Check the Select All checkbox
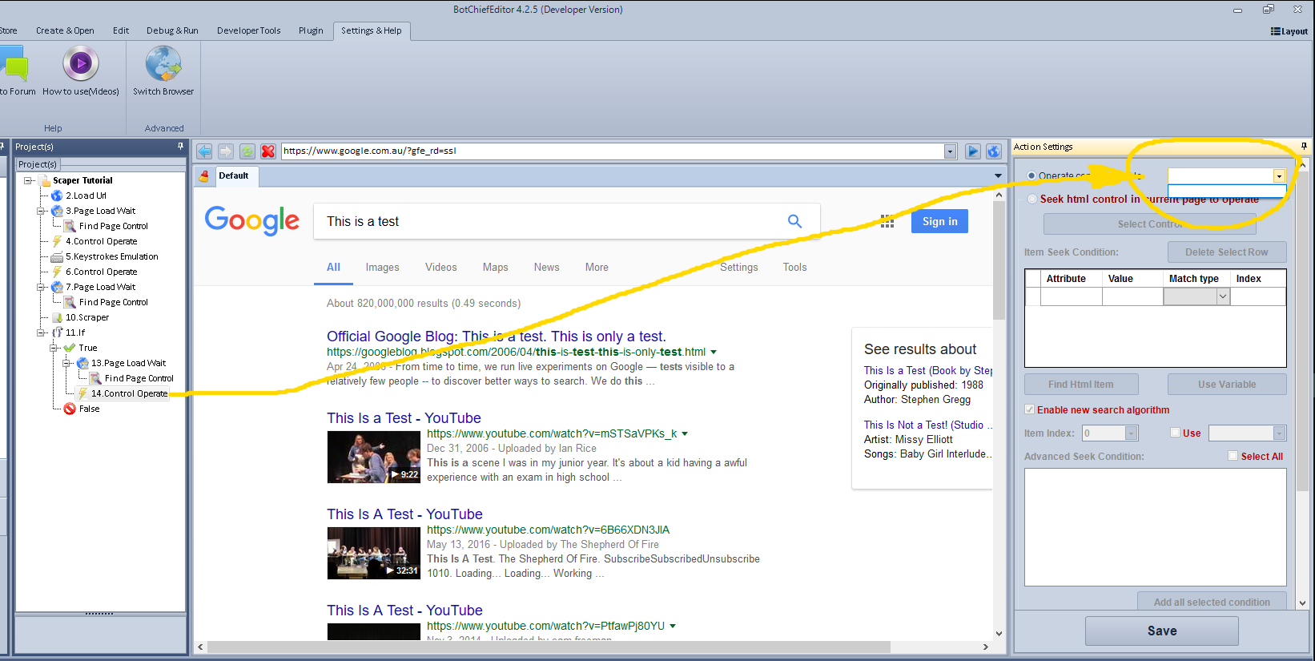This screenshot has height=661, width=1315. coord(1233,456)
